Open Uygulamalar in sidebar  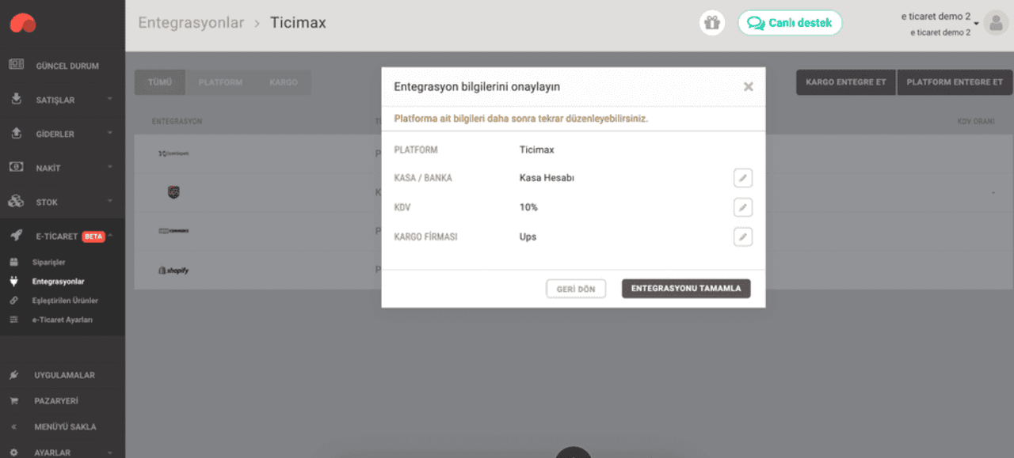click(x=63, y=375)
